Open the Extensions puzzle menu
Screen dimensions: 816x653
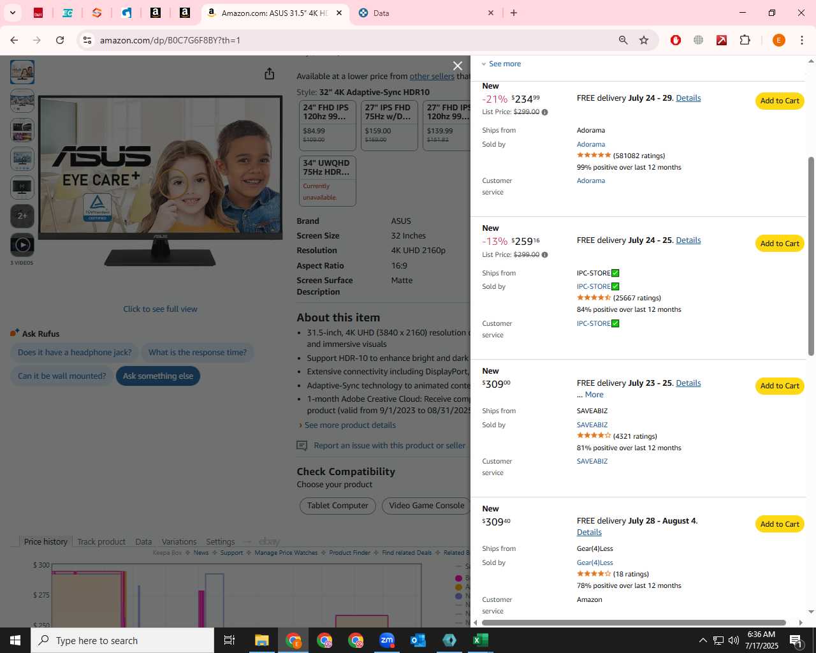(x=745, y=40)
